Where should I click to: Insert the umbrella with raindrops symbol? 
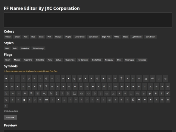coord(151,100)
